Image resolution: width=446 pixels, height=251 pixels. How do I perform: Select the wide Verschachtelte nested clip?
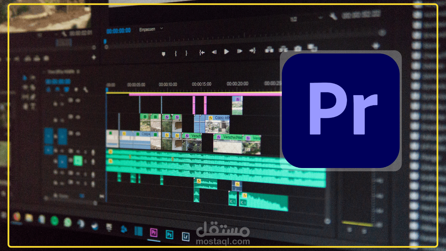pyautogui.click(x=229, y=144)
